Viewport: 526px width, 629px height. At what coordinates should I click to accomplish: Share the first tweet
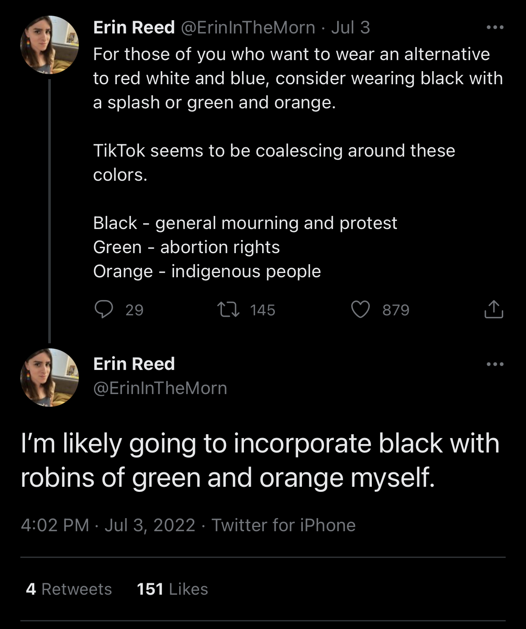493,309
